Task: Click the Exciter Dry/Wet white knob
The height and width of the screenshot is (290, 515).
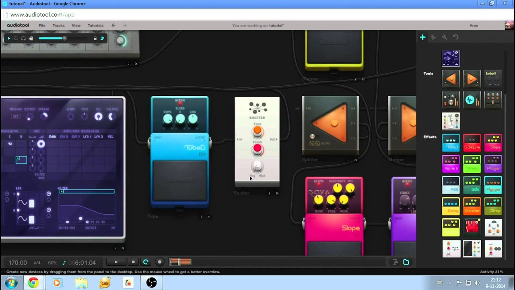Action: coord(257,166)
